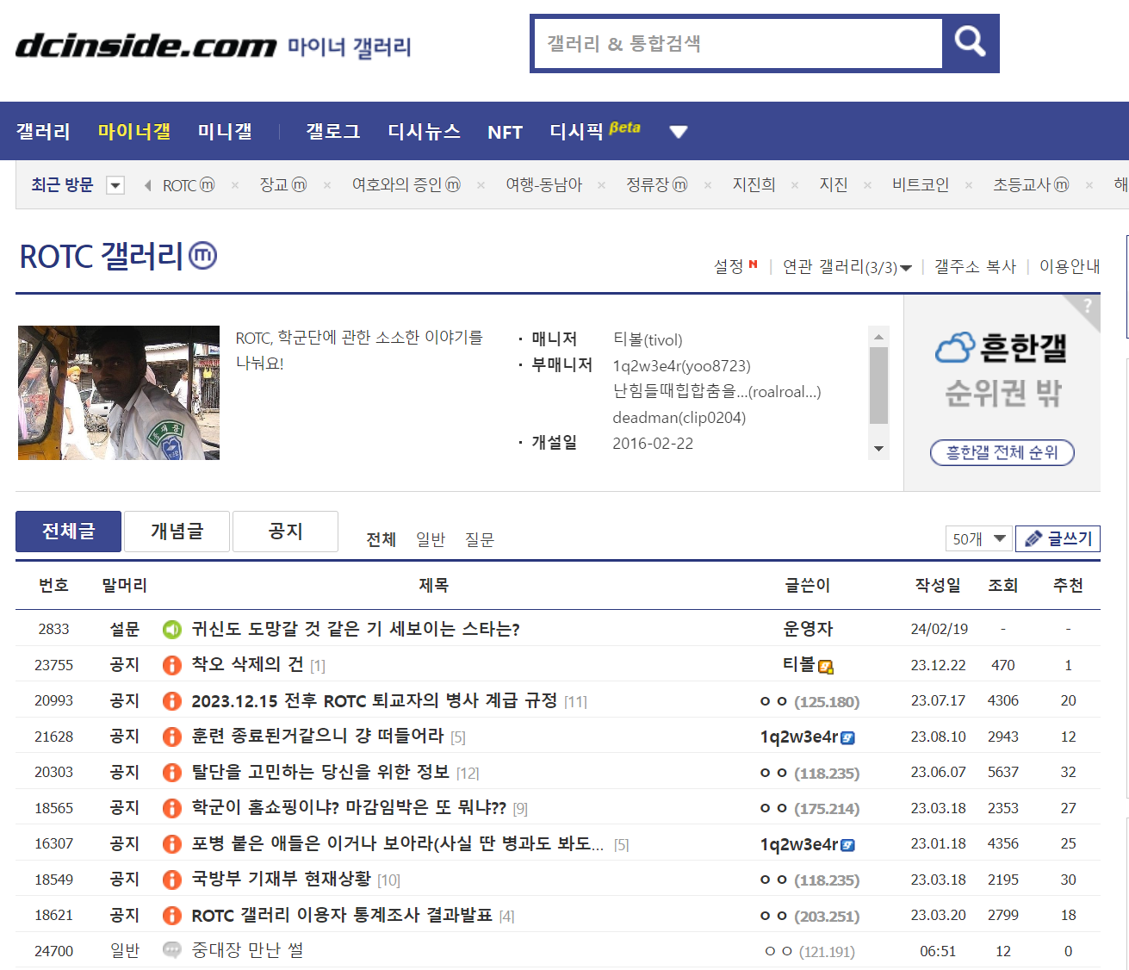Screen dimensions: 1129x970
Task: Switch to the 전체글 tab
Action: click(68, 532)
